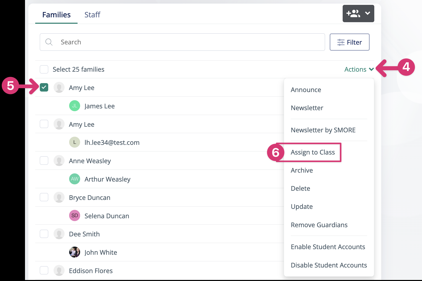
Task: Toggle the Select 25 families checkbox
Action: [x=44, y=69]
